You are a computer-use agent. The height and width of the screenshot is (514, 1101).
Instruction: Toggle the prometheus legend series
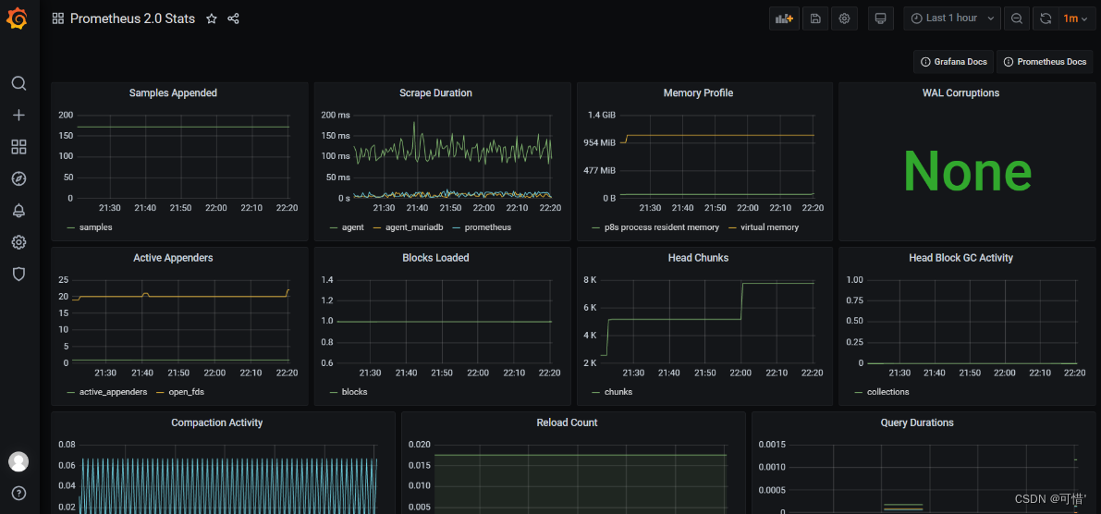tap(487, 227)
